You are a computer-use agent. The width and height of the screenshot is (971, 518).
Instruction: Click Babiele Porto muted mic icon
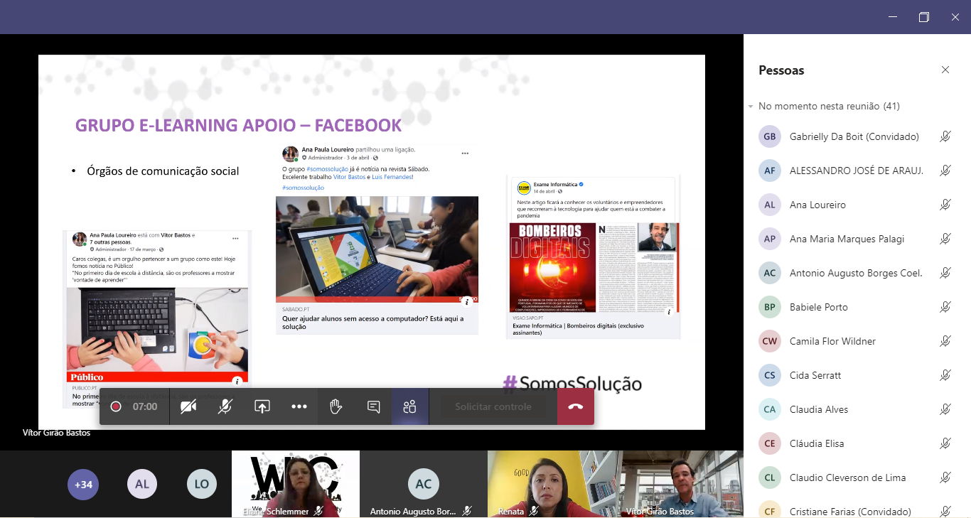pyautogui.click(x=945, y=307)
